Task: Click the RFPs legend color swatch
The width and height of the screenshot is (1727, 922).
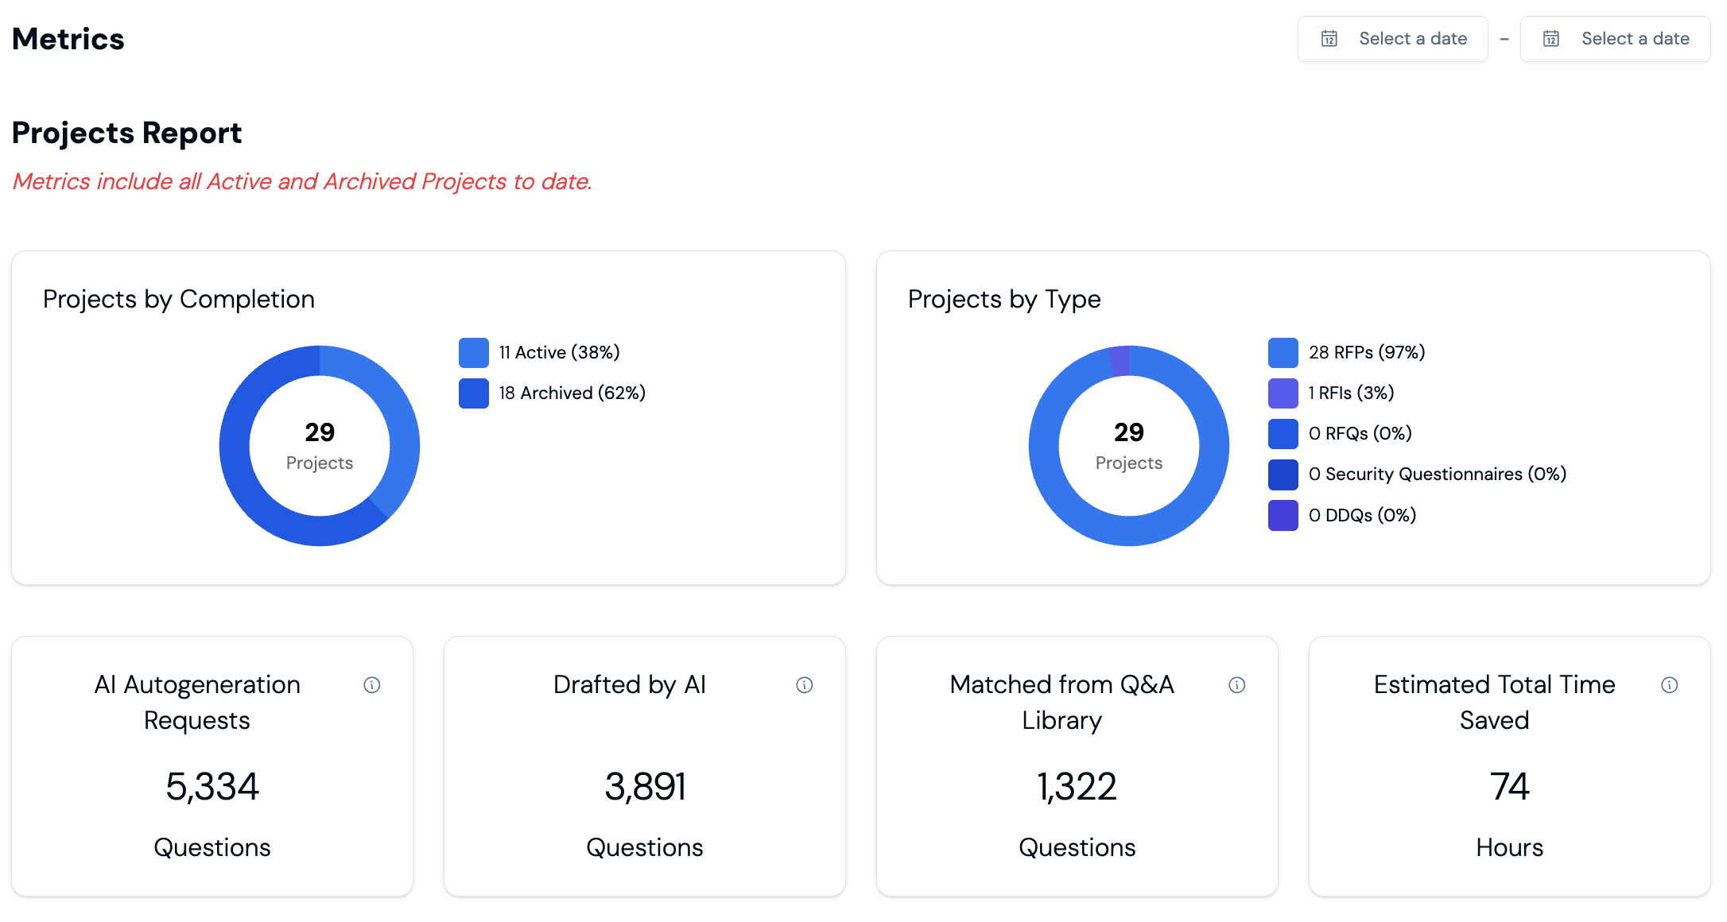Action: (x=1283, y=353)
